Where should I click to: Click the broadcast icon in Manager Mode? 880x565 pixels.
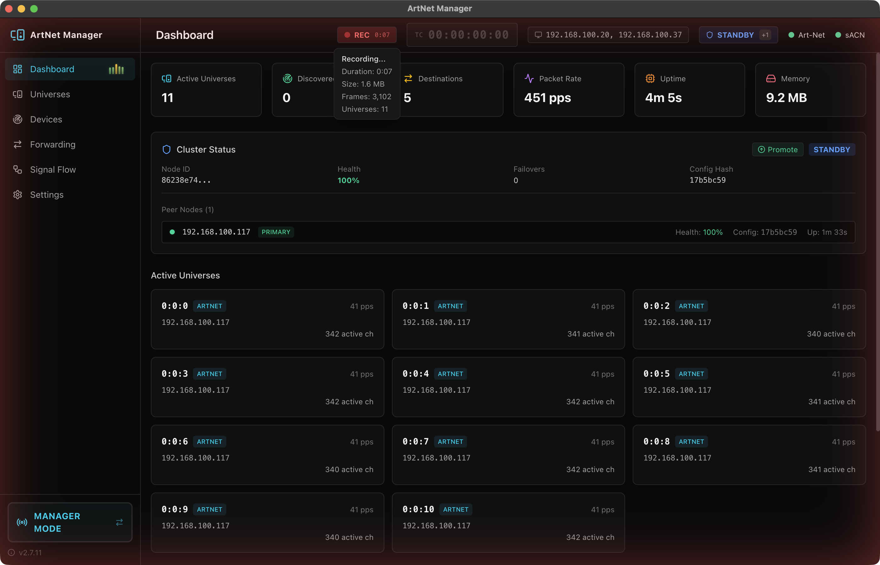[x=22, y=522]
